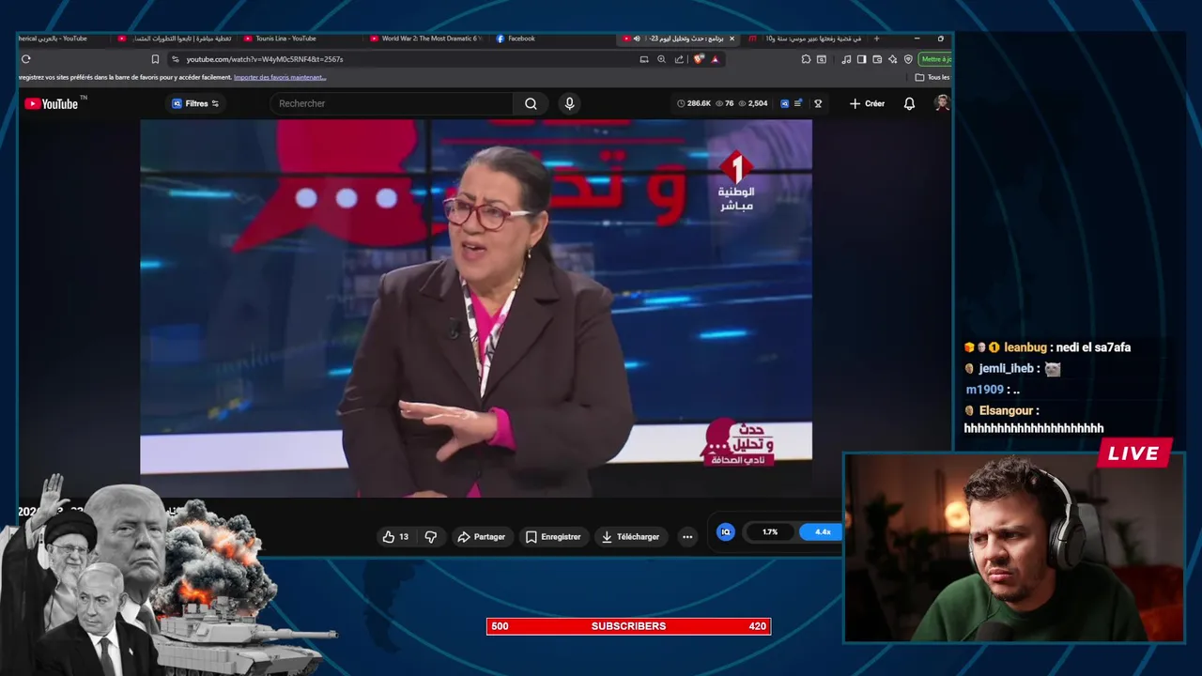Viewport: 1202px width, 676px height.
Task: Click the bookmark icon left of address bar
Action: [x=155, y=59]
